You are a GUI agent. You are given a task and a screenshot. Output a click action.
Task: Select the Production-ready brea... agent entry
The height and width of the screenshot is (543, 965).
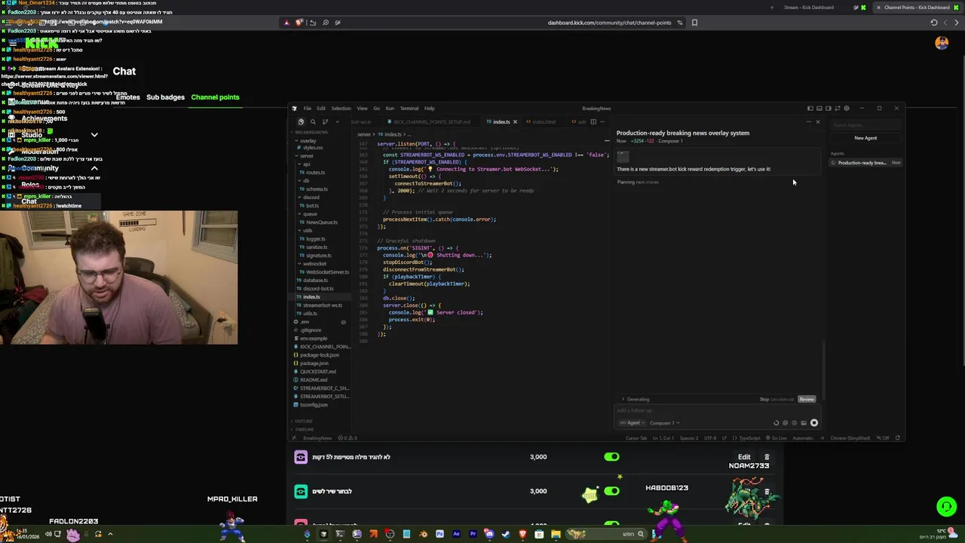(865, 163)
